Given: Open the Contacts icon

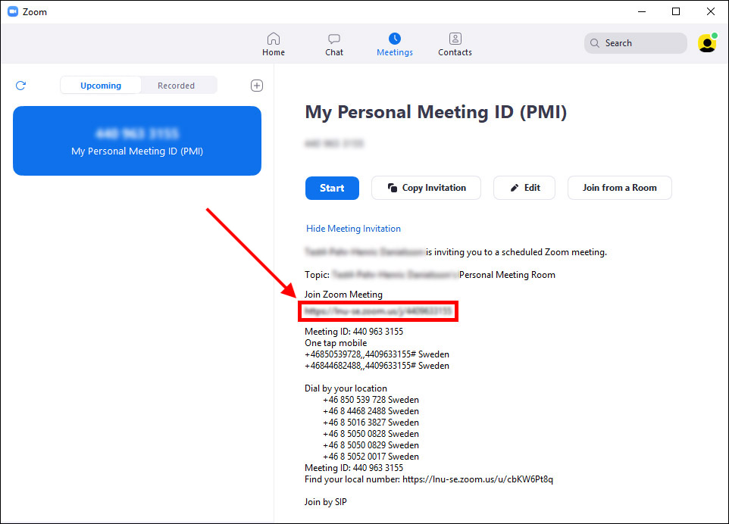Looking at the screenshot, I should tap(455, 39).
